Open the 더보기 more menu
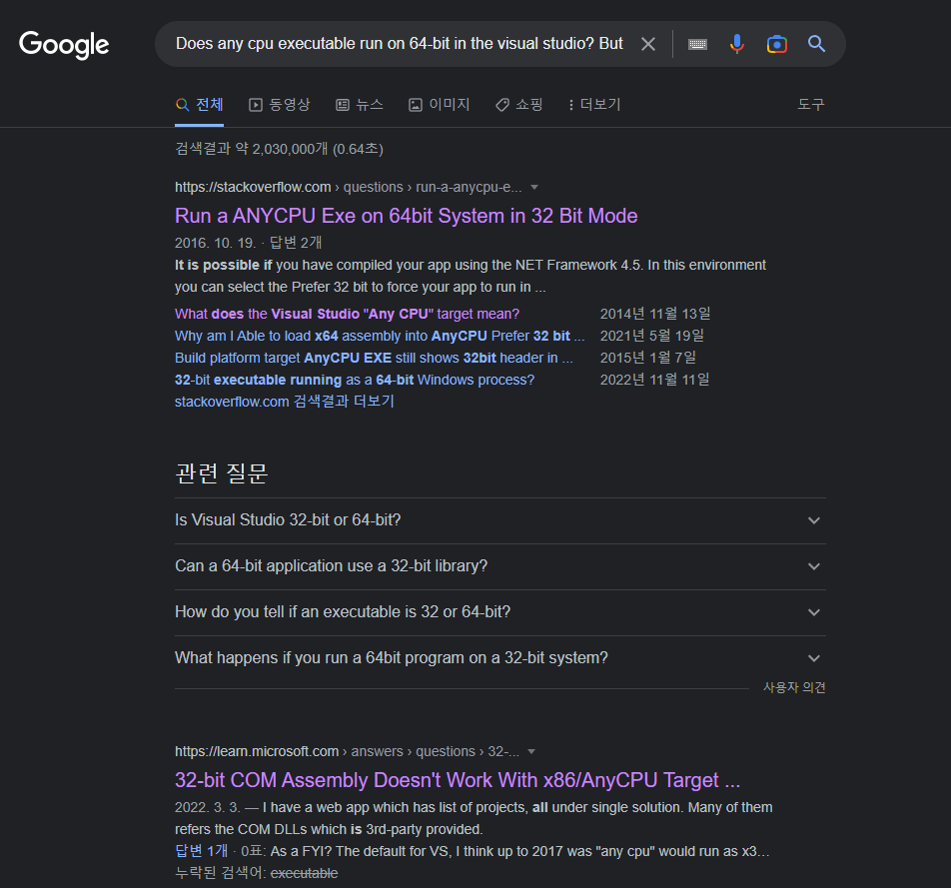Screen dimensions: 951x888 coord(594,105)
